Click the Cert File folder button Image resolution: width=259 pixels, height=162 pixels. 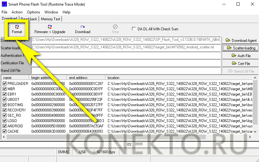point(241,63)
